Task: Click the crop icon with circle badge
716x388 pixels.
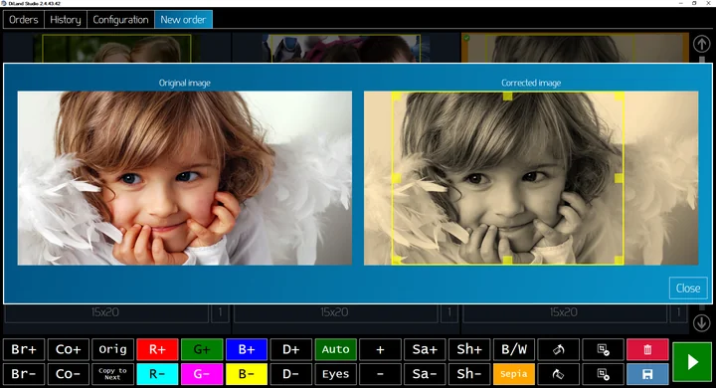Action: pos(604,374)
